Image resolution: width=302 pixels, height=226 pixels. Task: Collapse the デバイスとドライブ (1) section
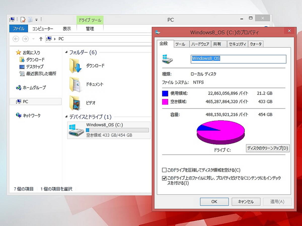[66, 117]
